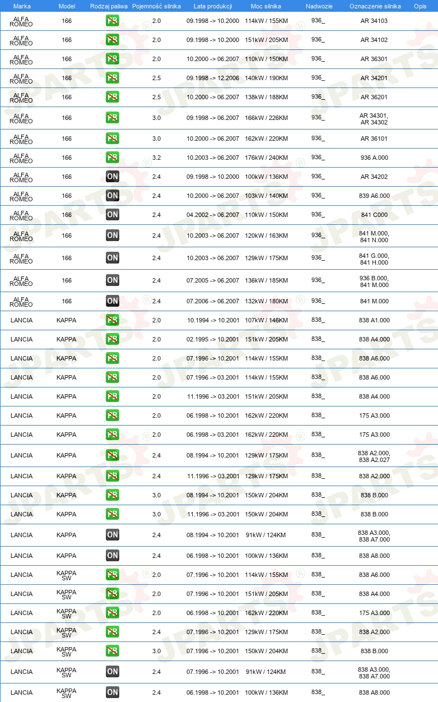
Task: Click ON icon in KAPPA SW 838 A8.000 row
Action: [112, 693]
